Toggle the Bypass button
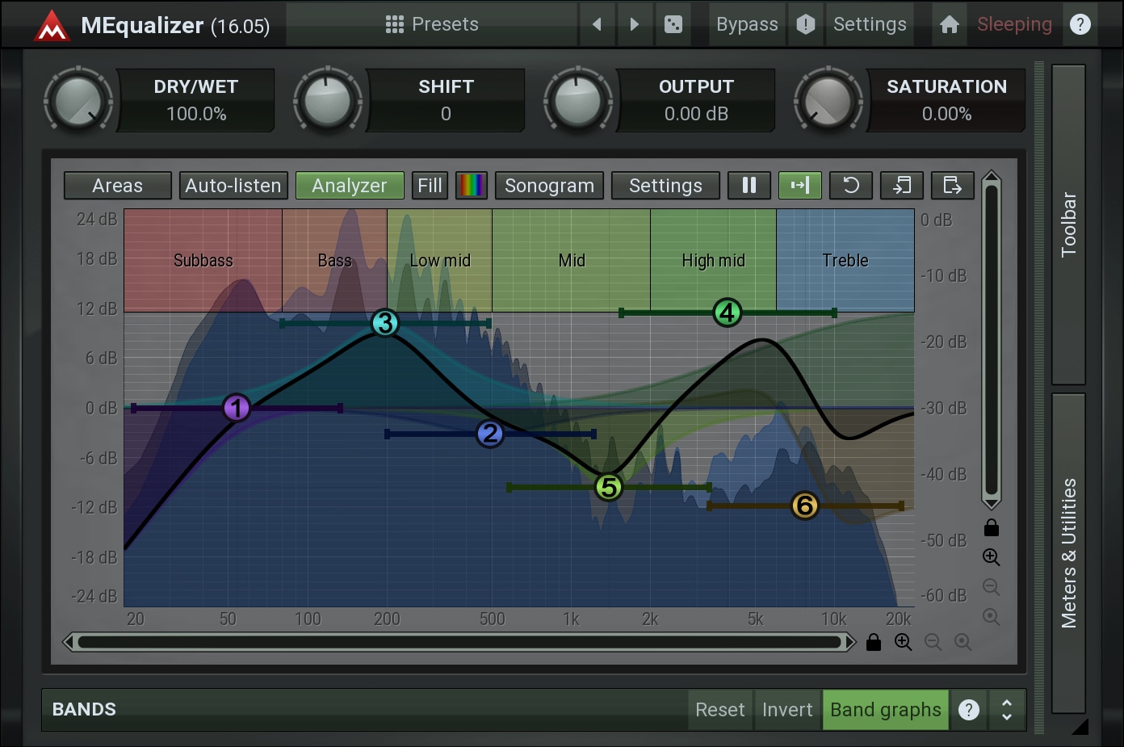1124x747 pixels. (747, 24)
